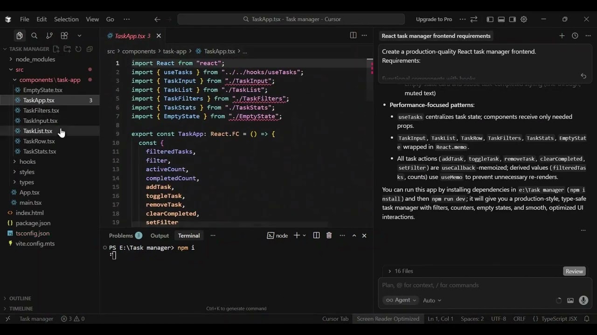This screenshot has width=597, height=335.
Task: Click the title bar search box
Action: tap(291, 19)
